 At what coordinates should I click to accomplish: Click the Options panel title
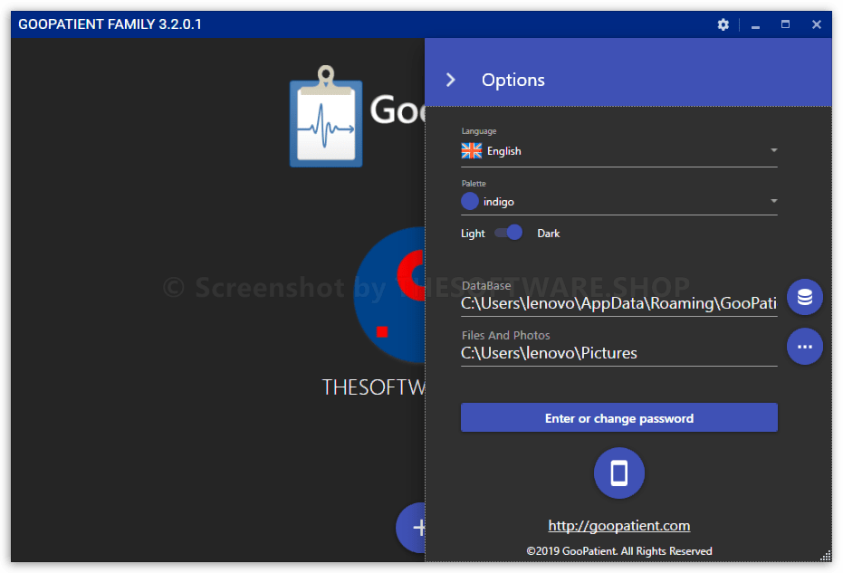(513, 80)
